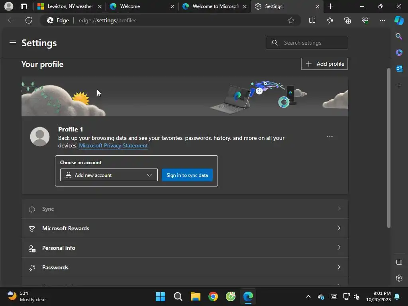Click the Edge site identity badge
The height and width of the screenshot is (306, 408).
click(58, 20)
